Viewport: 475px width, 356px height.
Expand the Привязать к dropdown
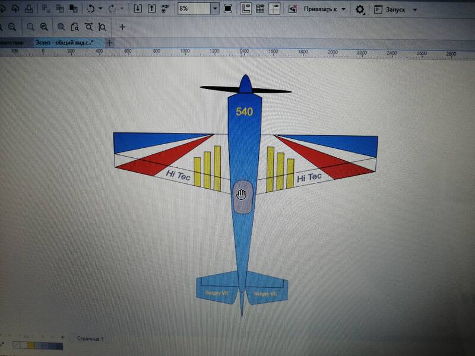point(343,9)
